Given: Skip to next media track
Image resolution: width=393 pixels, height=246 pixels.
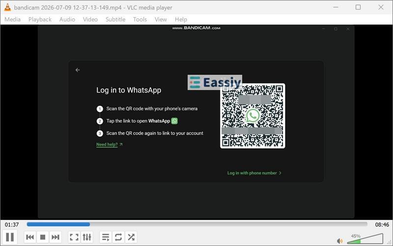Looking at the screenshot, I should tap(55, 237).
